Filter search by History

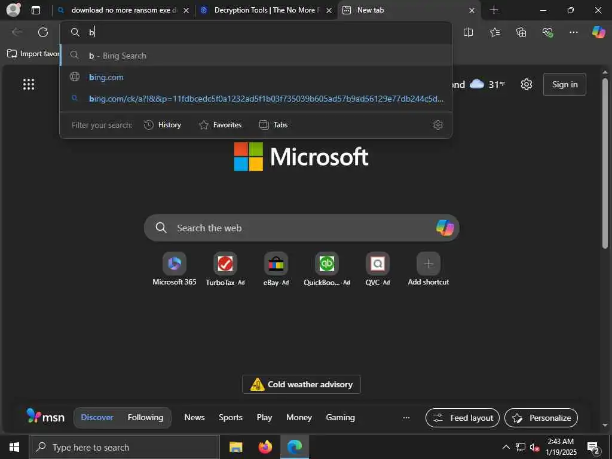tap(163, 125)
